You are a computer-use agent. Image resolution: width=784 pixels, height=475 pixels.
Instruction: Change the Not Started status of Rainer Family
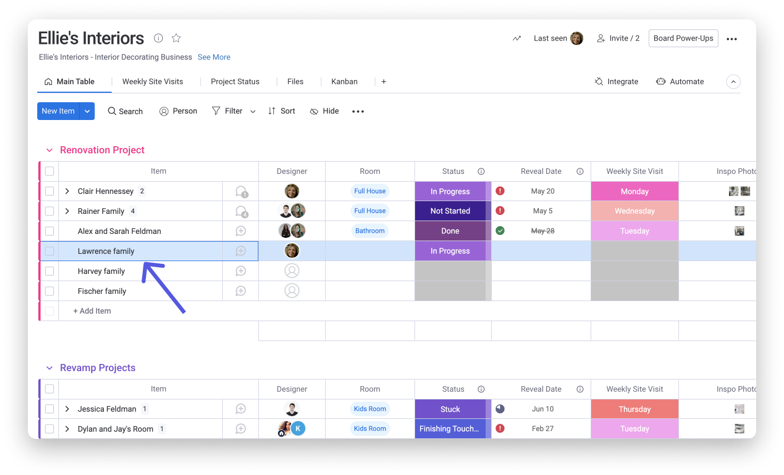tap(450, 211)
